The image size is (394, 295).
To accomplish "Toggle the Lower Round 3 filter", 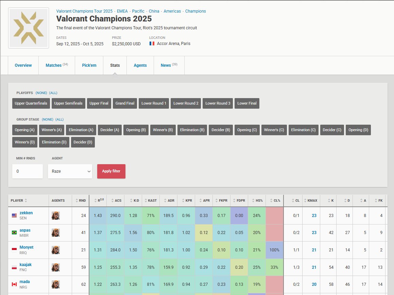I will [x=218, y=103].
